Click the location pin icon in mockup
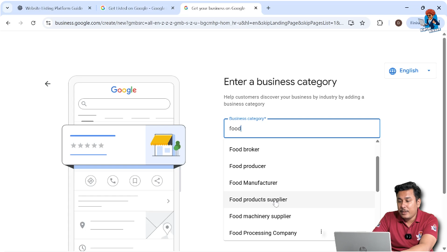The image size is (447, 252). pos(82,225)
